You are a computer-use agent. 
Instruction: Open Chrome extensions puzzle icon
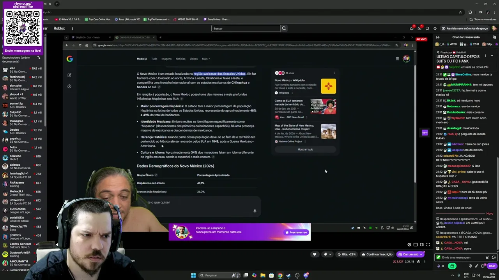tap(470, 12)
